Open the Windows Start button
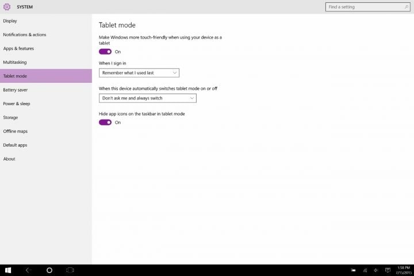This screenshot has height=276, width=414. coord(8,270)
